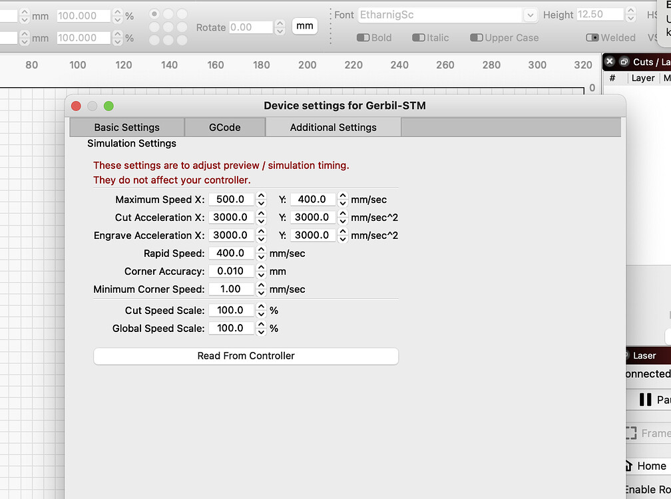671x499 pixels.
Task: Click Home in the Laser panel
Action: (x=649, y=466)
